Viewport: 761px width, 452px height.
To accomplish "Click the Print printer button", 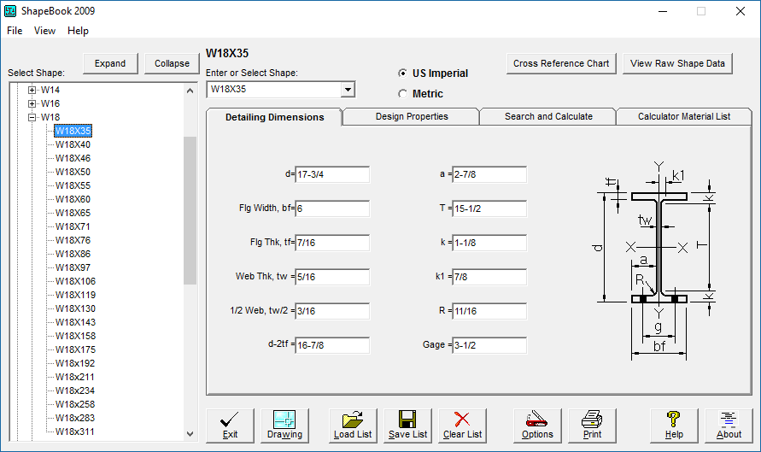I will [592, 426].
